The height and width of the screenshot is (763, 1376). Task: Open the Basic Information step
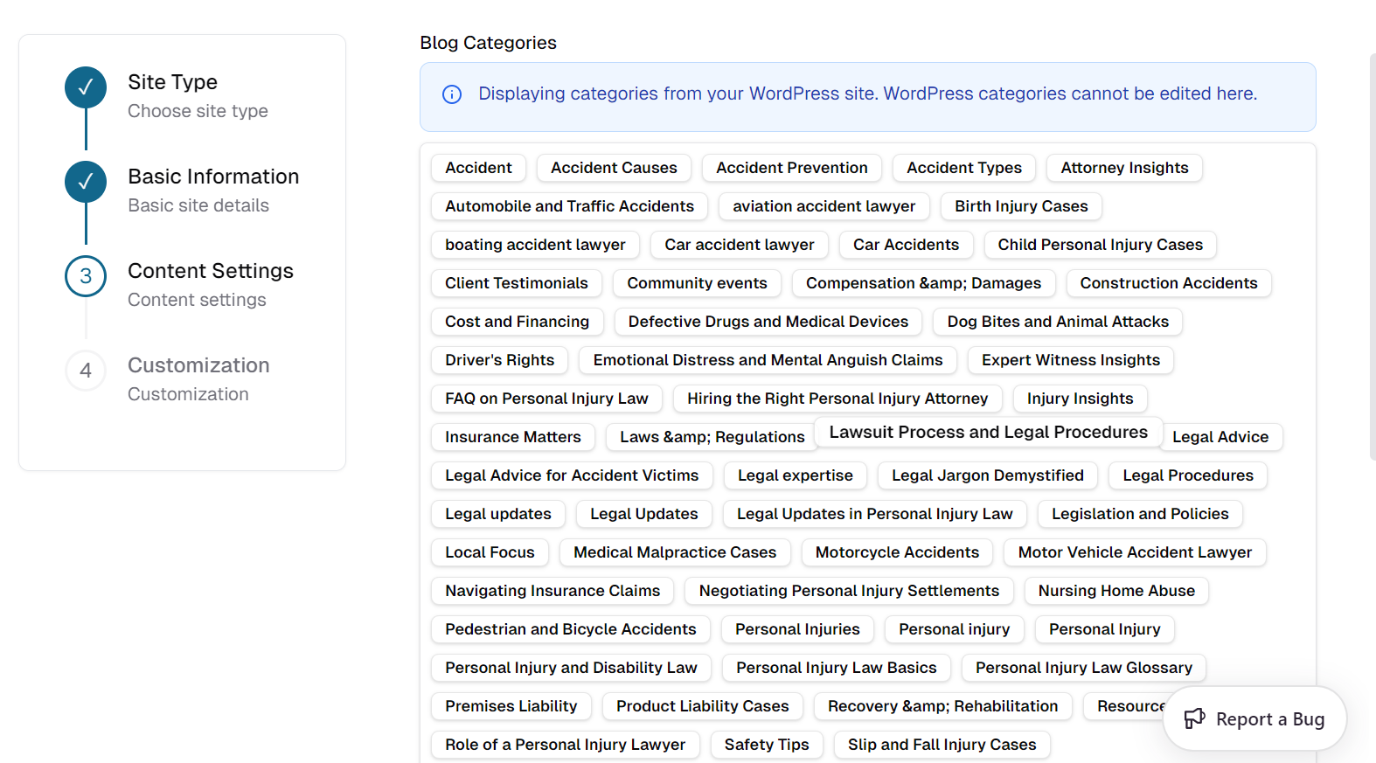point(213,177)
